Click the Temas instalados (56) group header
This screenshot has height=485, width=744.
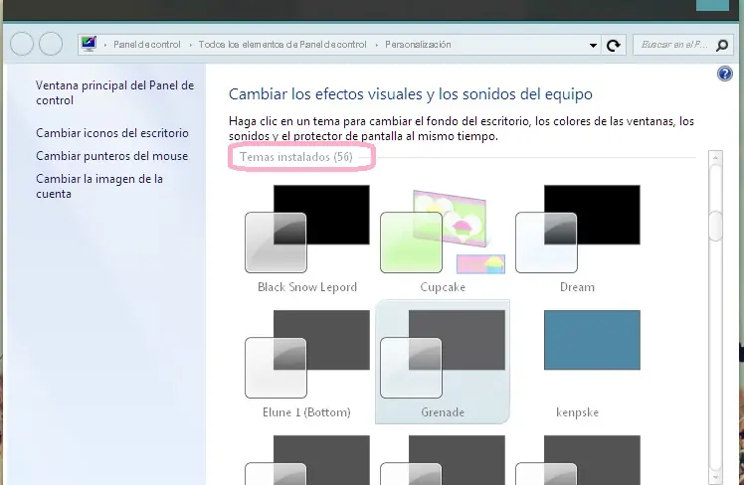click(x=296, y=157)
